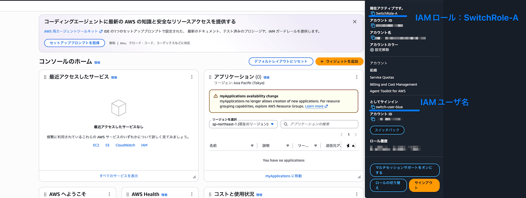This screenshot has width=526, height=198.
Task: Open 情報 link for コストと使用状況
Action: click(x=259, y=195)
